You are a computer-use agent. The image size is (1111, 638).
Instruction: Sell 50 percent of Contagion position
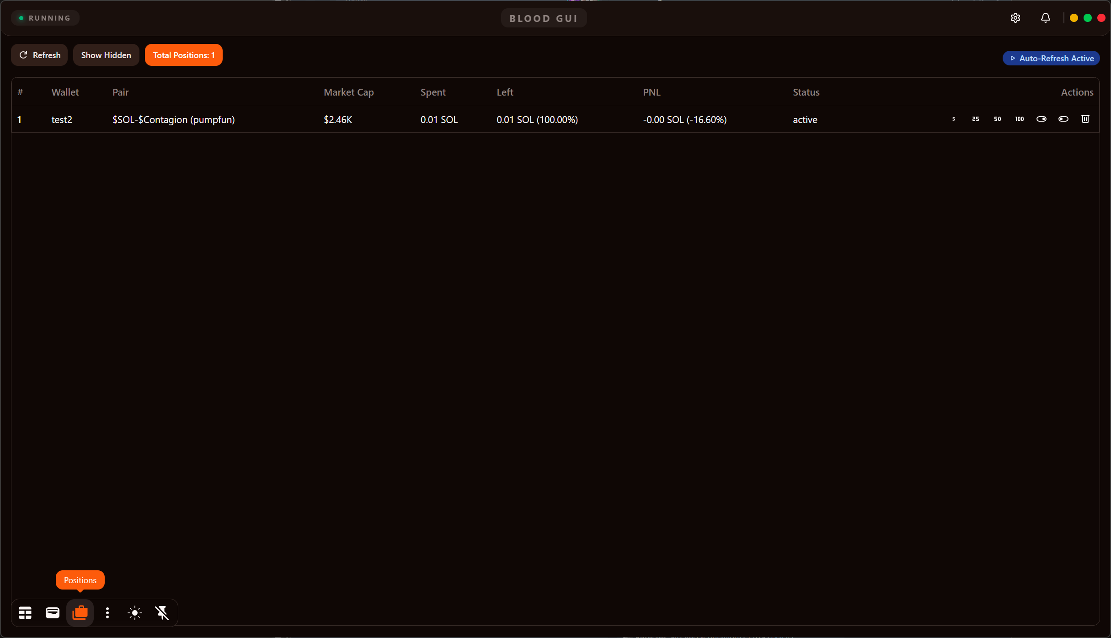point(998,119)
